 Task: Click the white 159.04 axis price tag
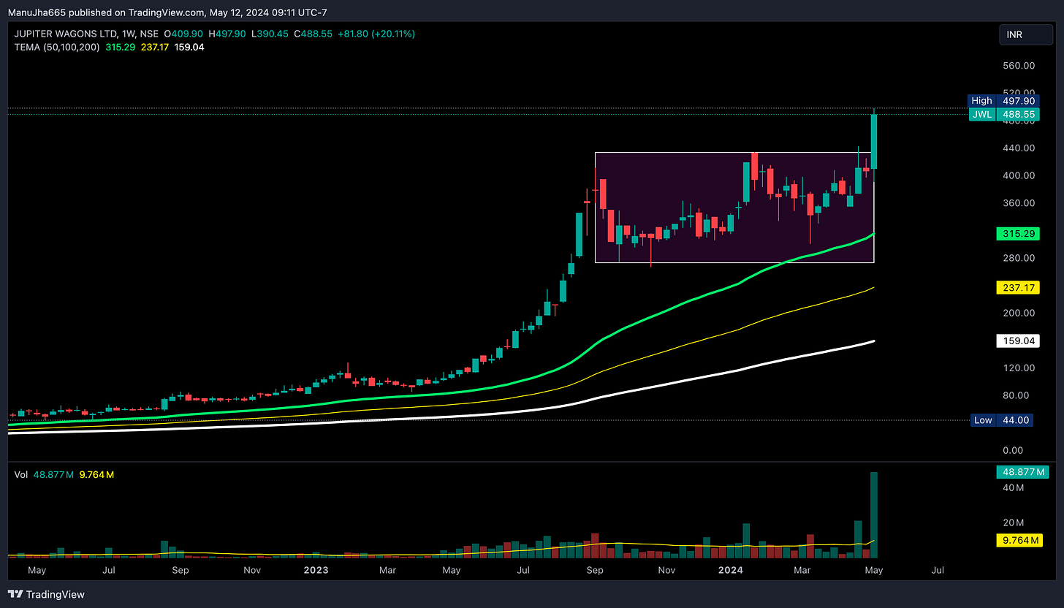click(1017, 341)
